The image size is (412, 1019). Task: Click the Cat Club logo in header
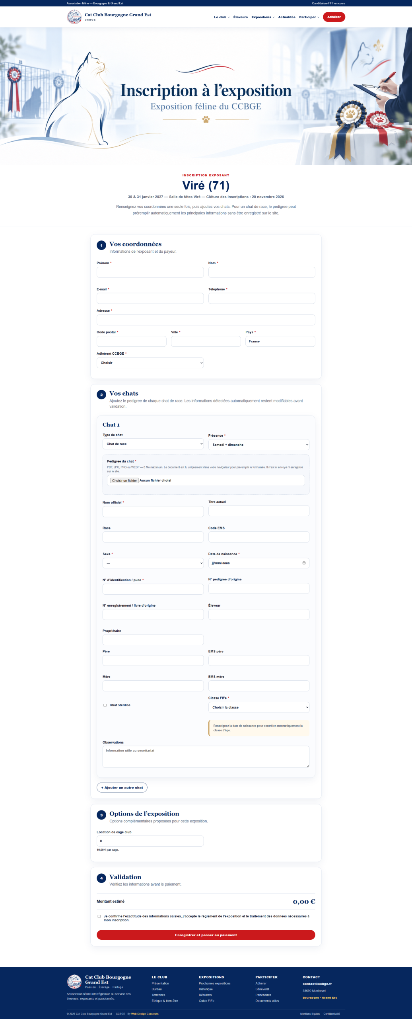74,17
